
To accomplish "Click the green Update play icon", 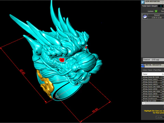I will tap(156, 11).
